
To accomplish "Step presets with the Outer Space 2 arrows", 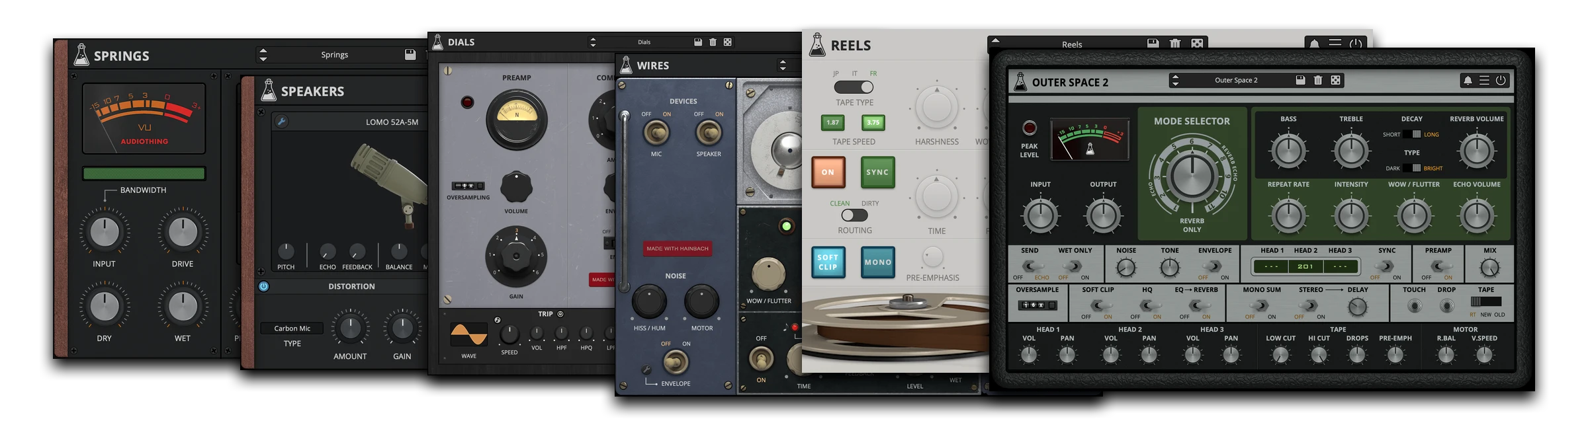I will 1175,80.
